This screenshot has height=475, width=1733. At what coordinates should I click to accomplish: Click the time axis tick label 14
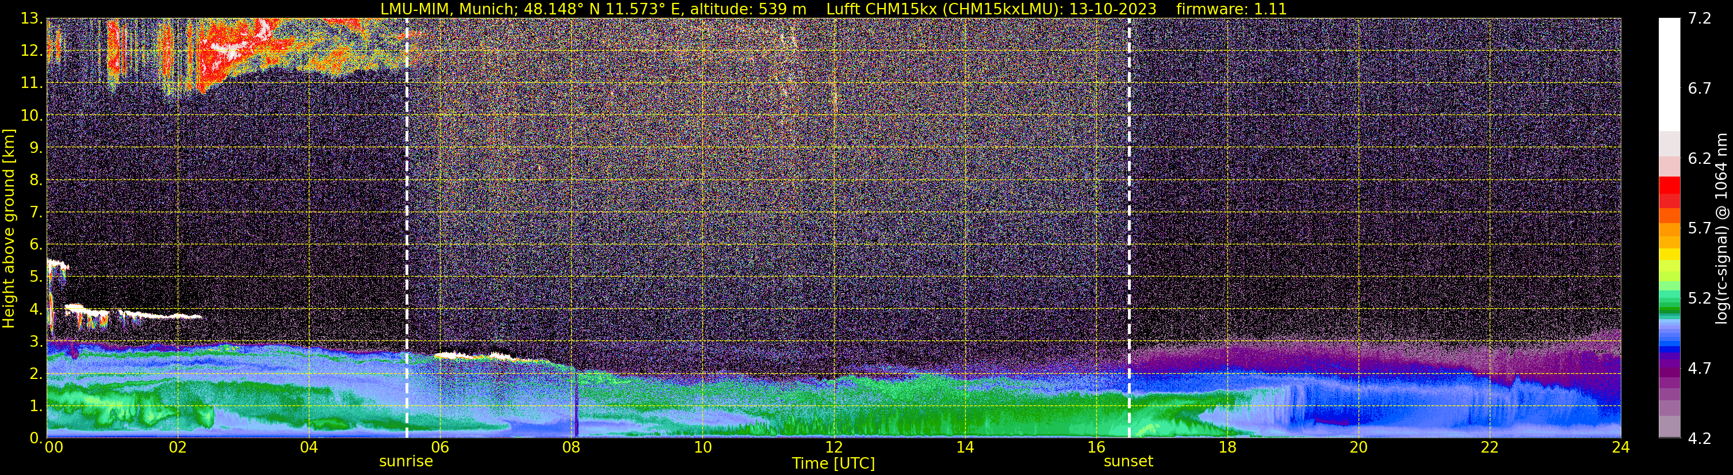[x=965, y=447]
